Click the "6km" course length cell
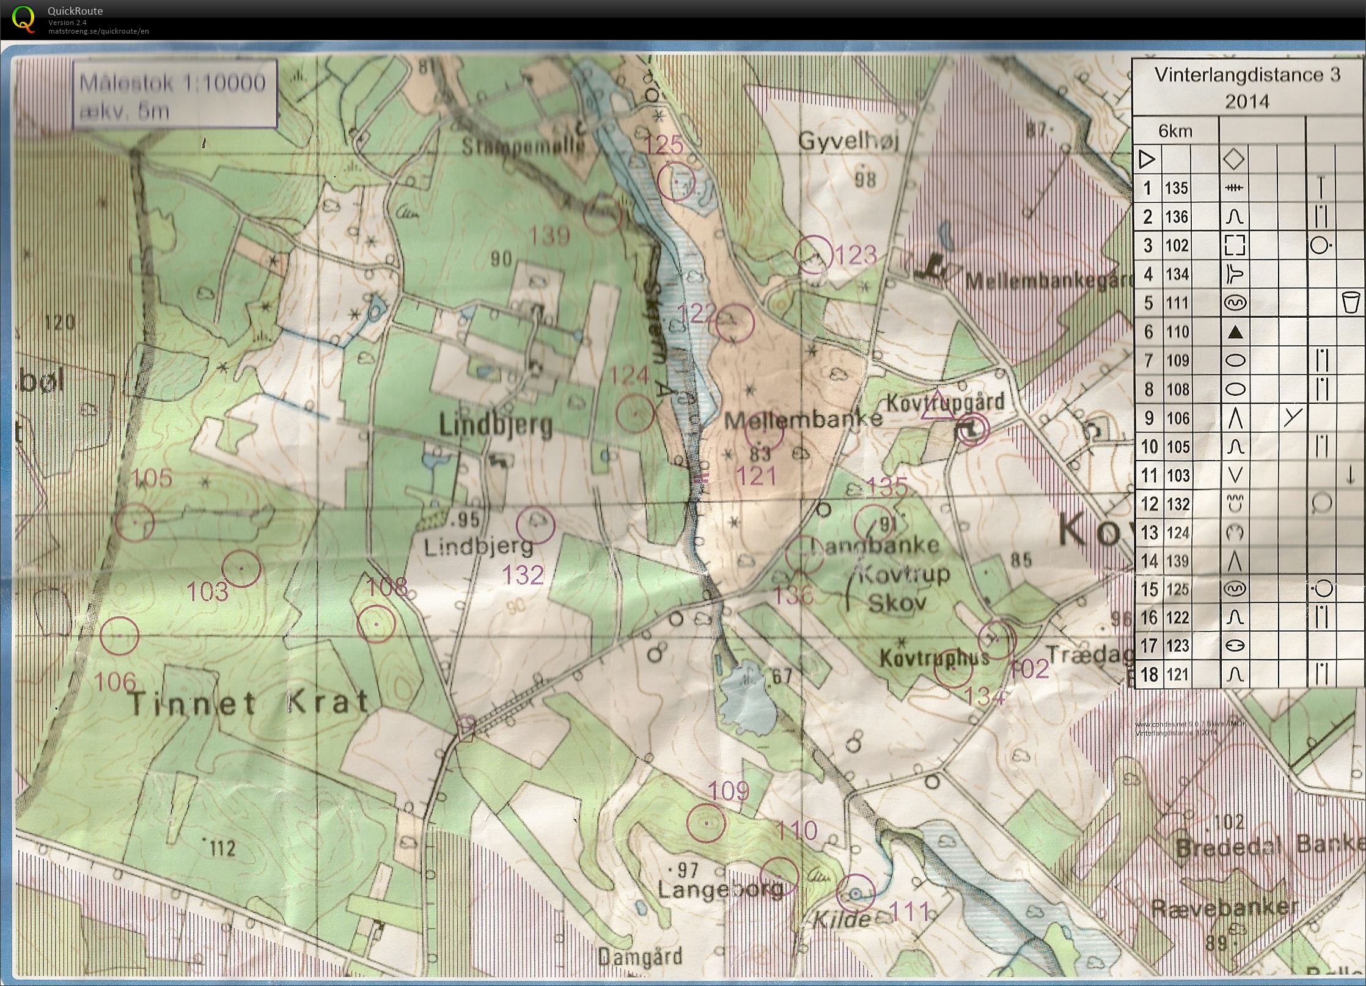The height and width of the screenshot is (986, 1366). coord(1175,131)
